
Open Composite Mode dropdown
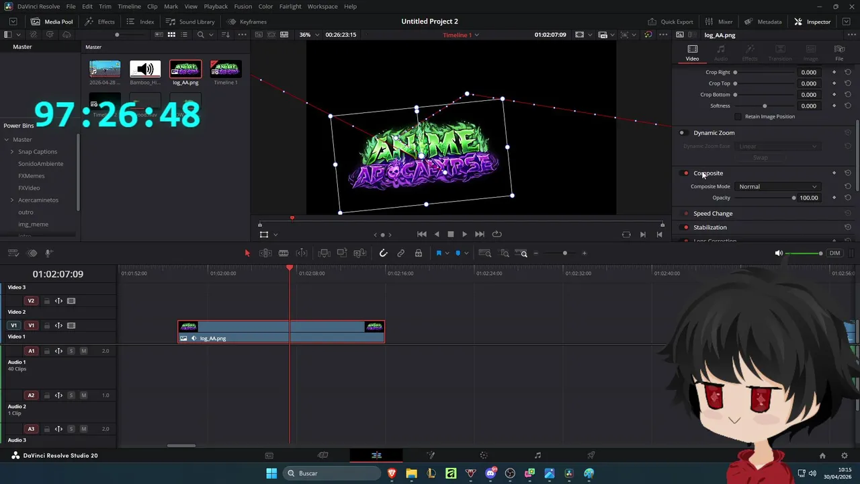tap(777, 186)
